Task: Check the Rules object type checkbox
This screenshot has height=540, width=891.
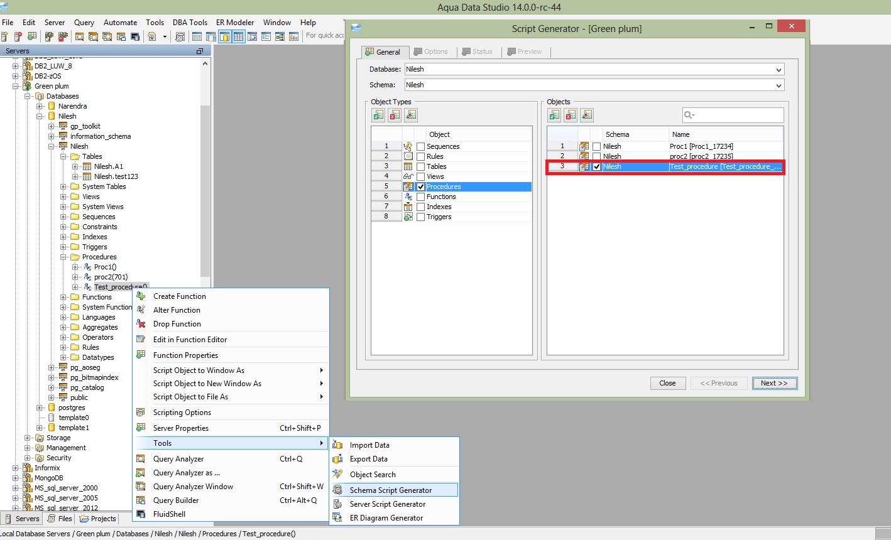Action: [x=421, y=156]
